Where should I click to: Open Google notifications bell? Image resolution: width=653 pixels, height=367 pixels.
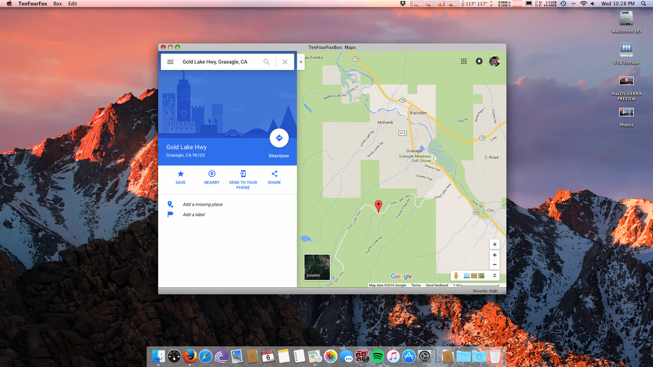(479, 61)
